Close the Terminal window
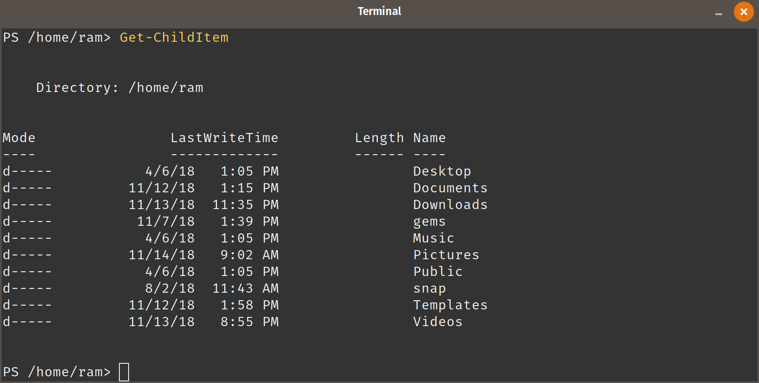759x383 pixels. (744, 12)
